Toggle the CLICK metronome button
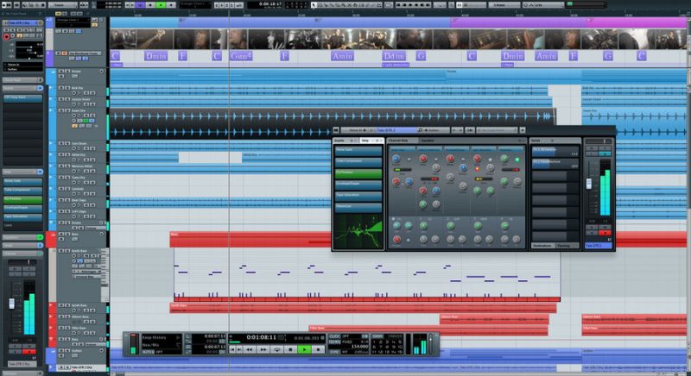 tap(334, 336)
